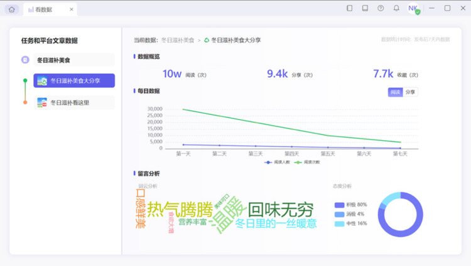Open the 冬日滋补看这里 article

point(74,103)
